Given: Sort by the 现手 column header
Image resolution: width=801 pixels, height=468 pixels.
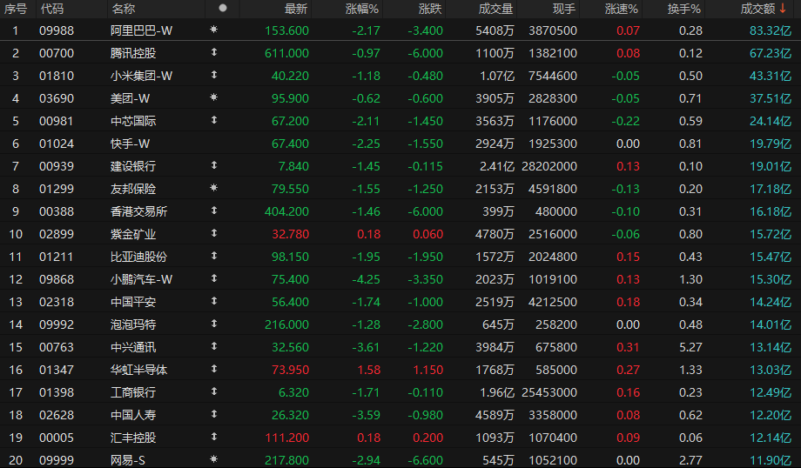Looking at the screenshot, I should click(x=564, y=9).
